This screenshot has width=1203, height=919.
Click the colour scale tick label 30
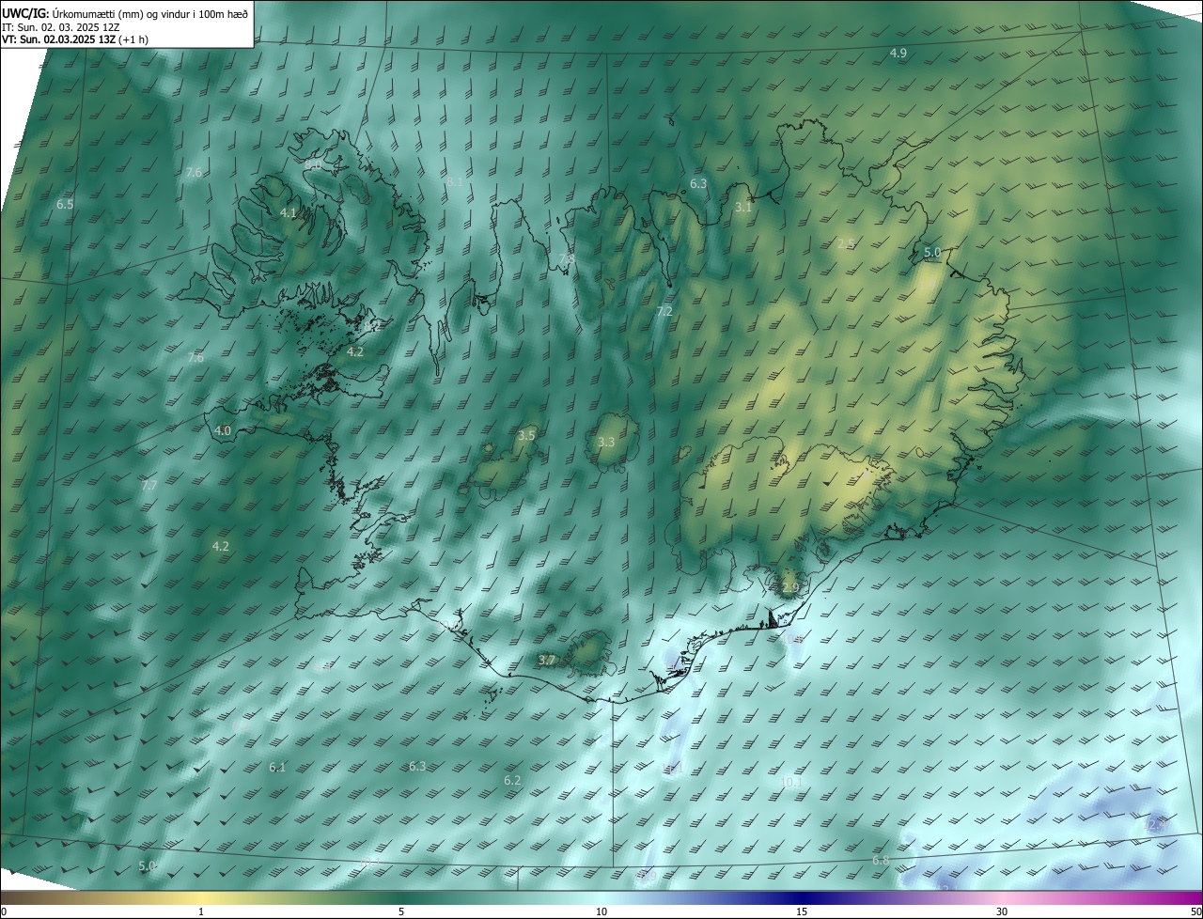1002,911
